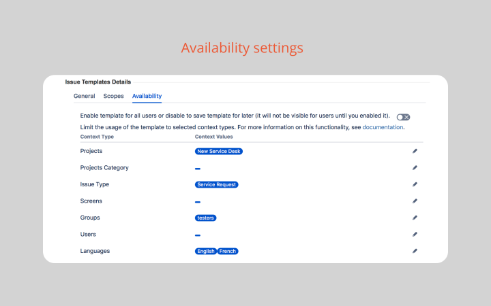Click the empty Screens value dash
The width and height of the screenshot is (491, 306).
point(197,202)
